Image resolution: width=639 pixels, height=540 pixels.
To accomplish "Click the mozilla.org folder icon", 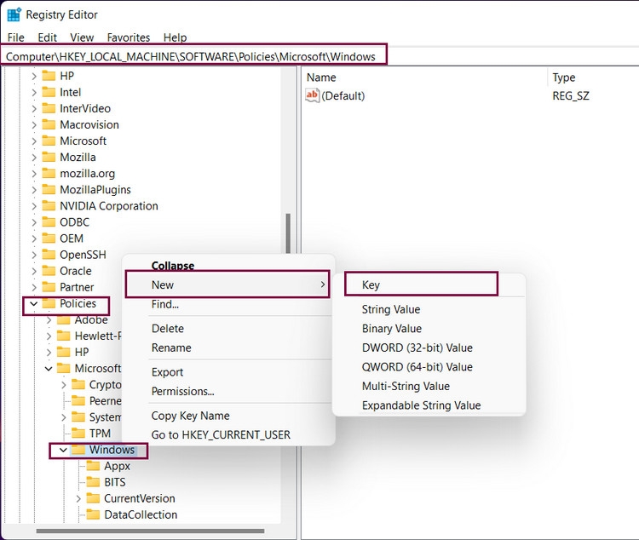I will [x=49, y=174].
